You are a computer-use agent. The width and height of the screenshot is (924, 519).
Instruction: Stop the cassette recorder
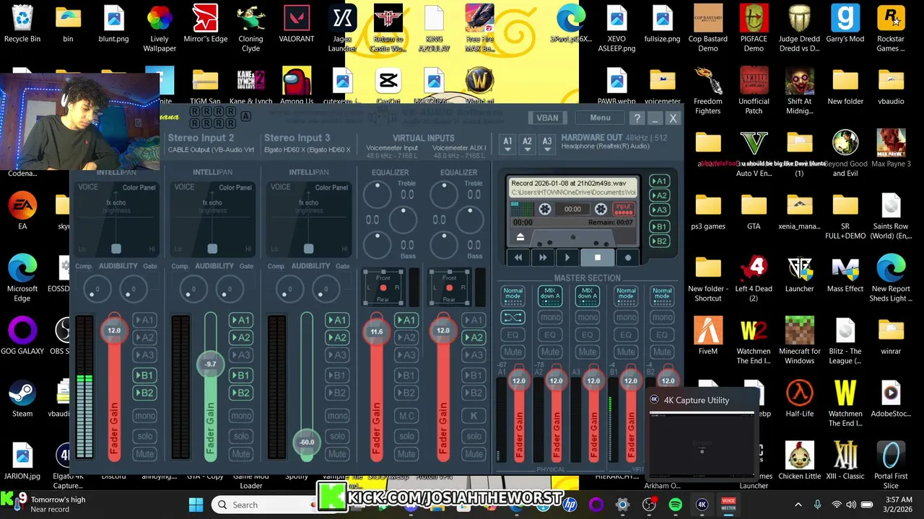pos(597,257)
